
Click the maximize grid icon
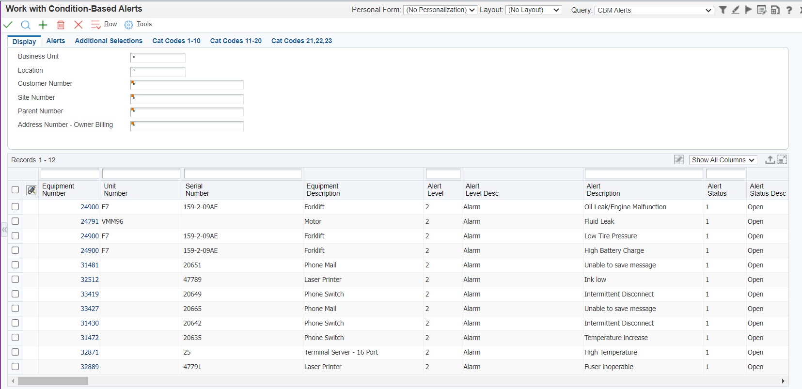click(782, 160)
